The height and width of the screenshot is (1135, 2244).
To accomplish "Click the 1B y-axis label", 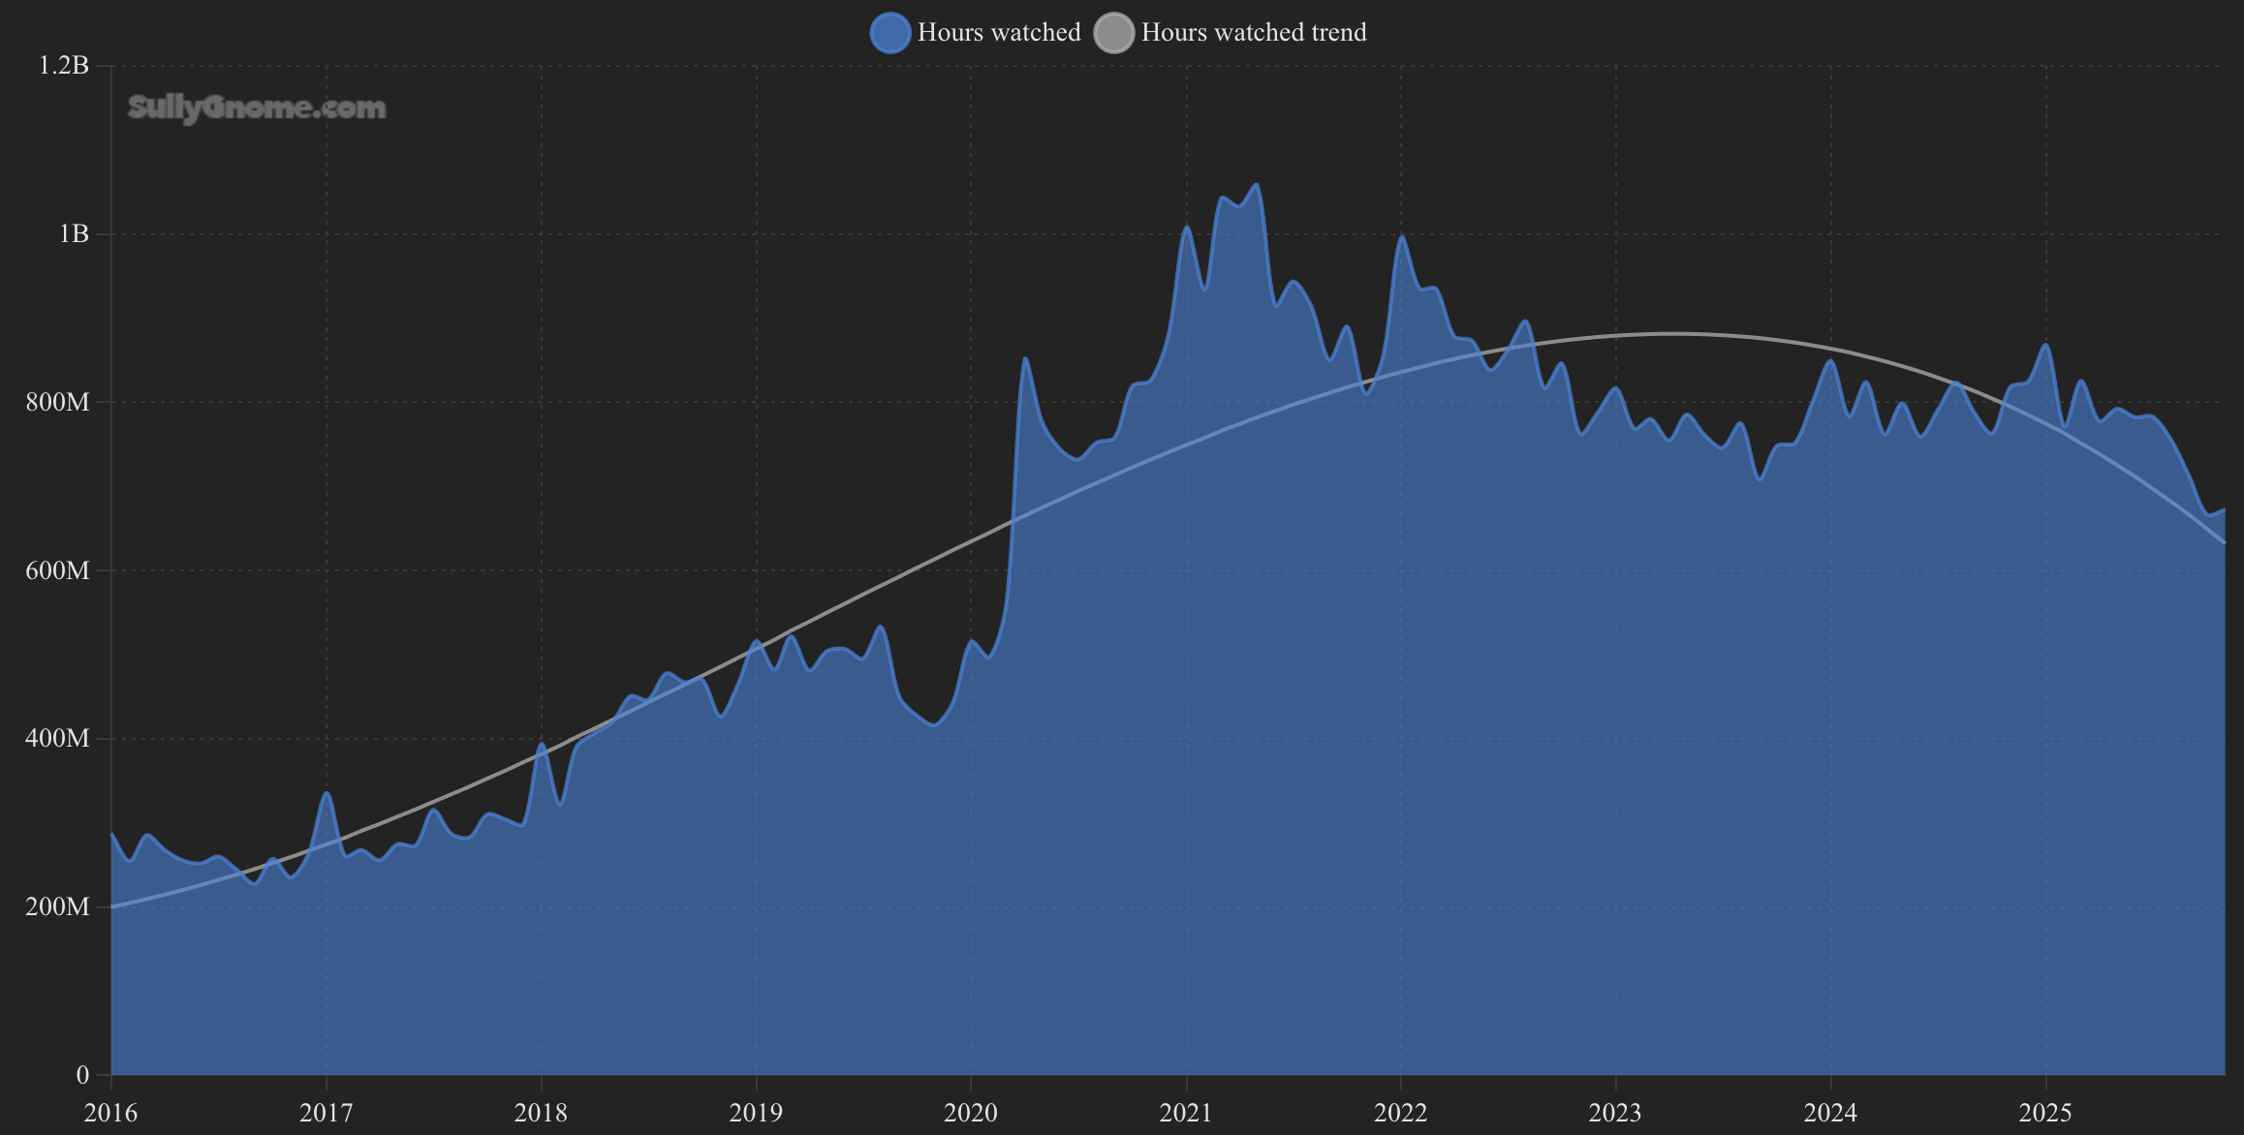I will coord(73,234).
